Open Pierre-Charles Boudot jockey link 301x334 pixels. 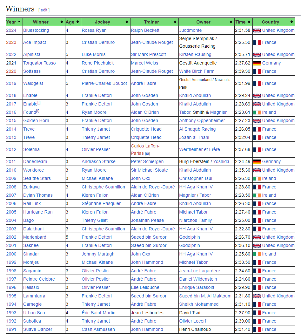[104, 83]
